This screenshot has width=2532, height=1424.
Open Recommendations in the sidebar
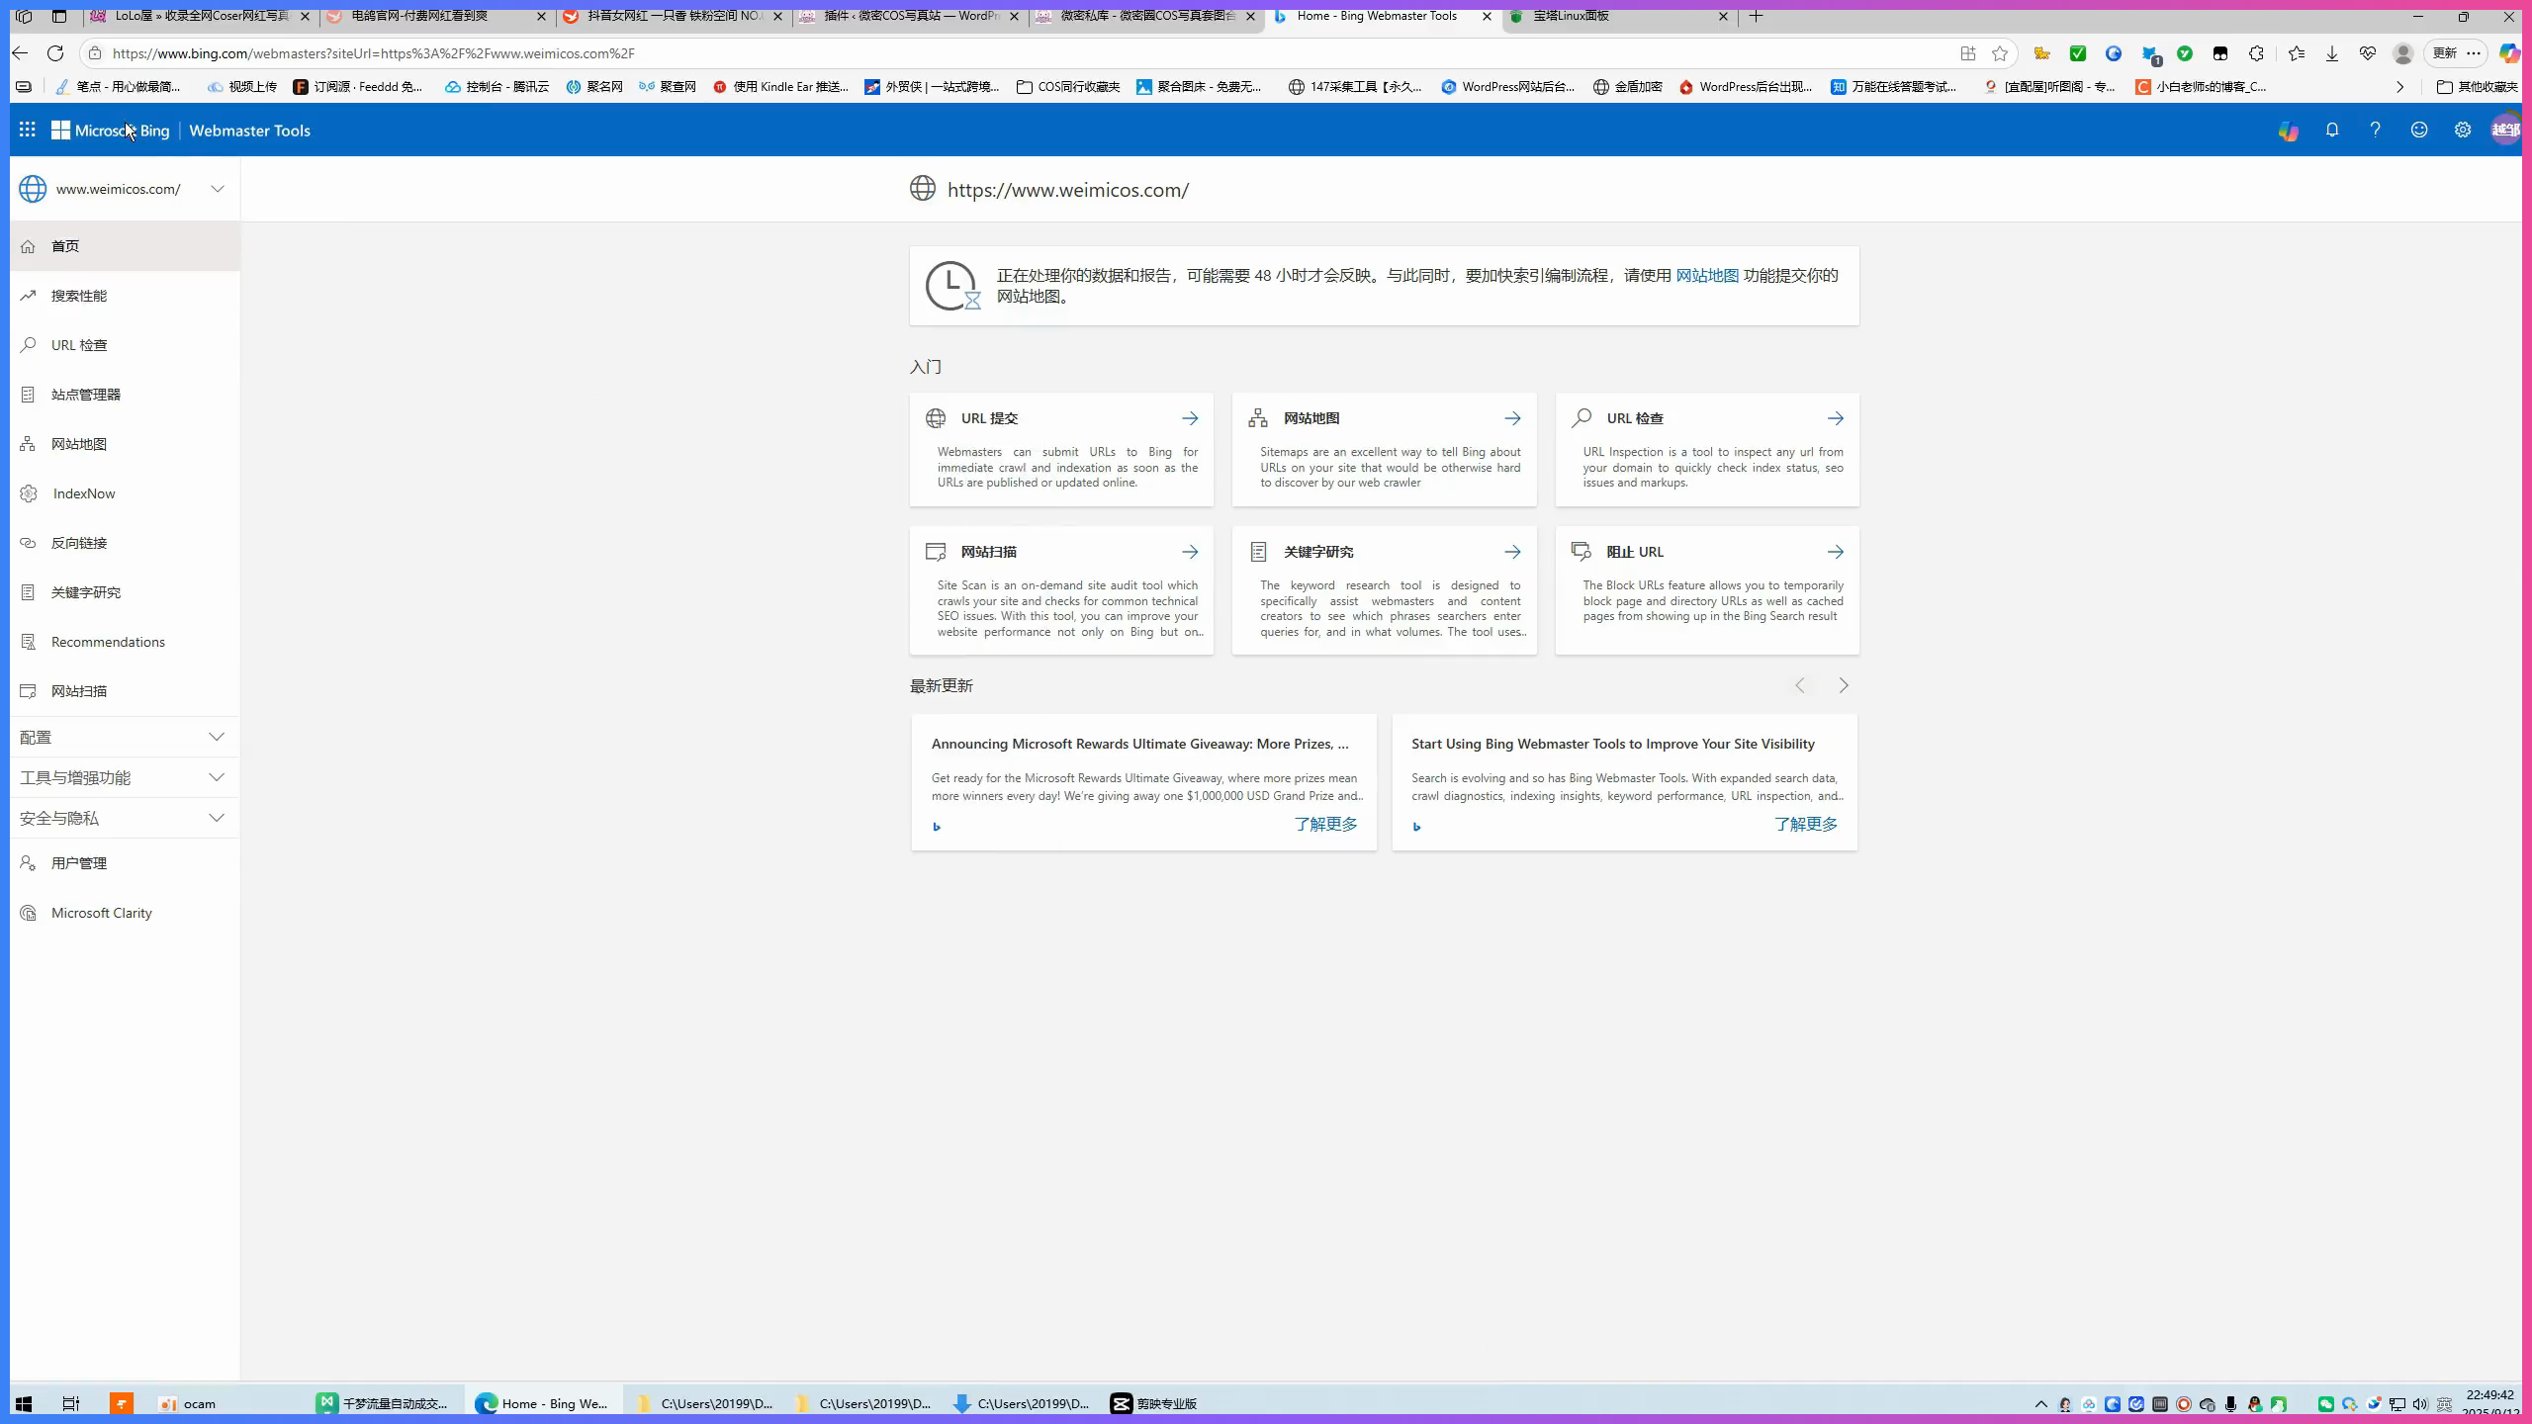click(125, 642)
